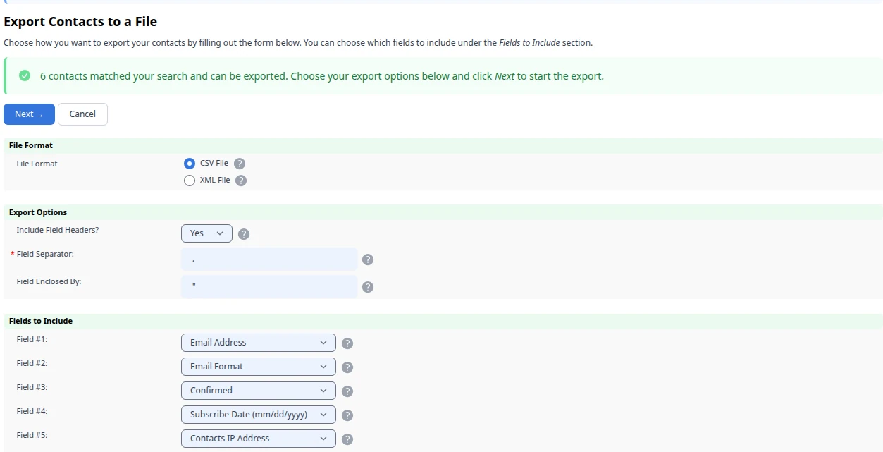The width and height of the screenshot is (883, 452).
Task: Select the XML File radio button
Action: [190, 181]
